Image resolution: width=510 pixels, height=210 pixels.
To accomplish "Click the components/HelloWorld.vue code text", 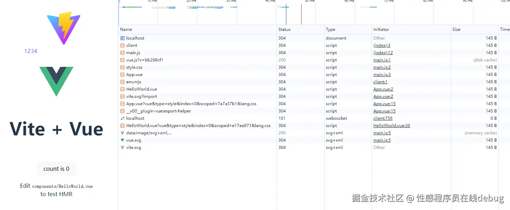I will [x=62, y=186].
